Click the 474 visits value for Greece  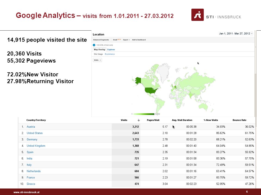point(136,184)
